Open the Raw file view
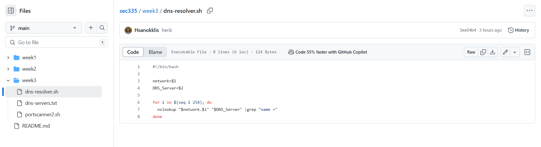Image resolution: width=541 pixels, height=147 pixels. coord(471,52)
